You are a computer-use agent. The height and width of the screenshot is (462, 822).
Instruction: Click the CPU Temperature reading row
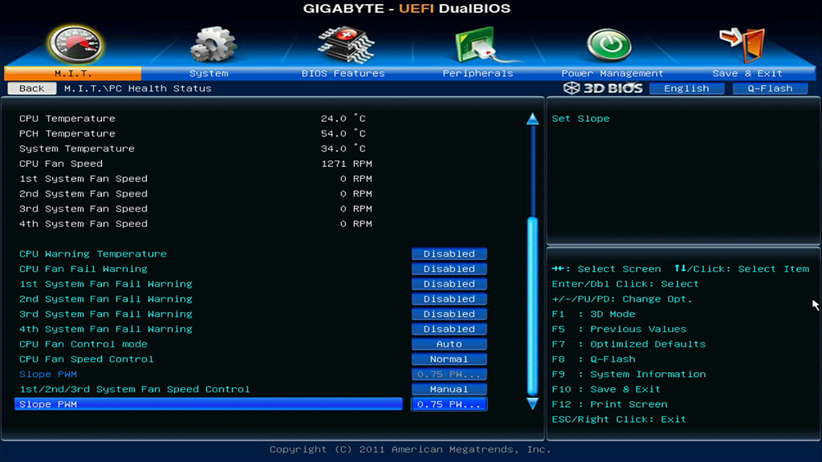pos(193,119)
